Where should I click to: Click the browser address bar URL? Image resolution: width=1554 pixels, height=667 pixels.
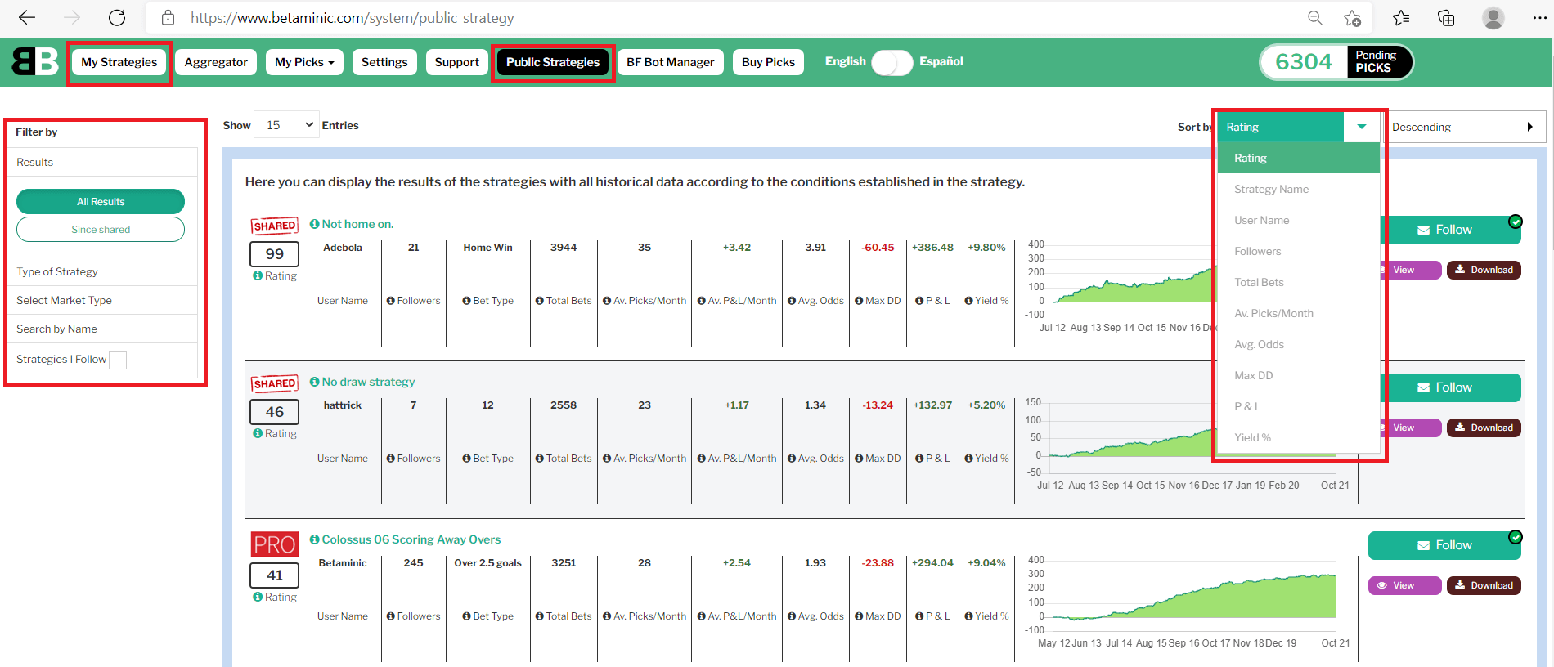click(353, 17)
